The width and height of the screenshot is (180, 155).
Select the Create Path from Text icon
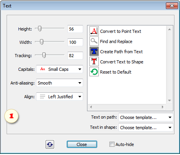(94, 51)
